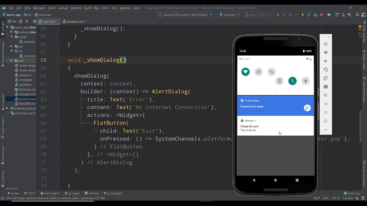Open emulator extended controls (three dots)
Viewport: 367px width, 206px height.
pos(326,130)
